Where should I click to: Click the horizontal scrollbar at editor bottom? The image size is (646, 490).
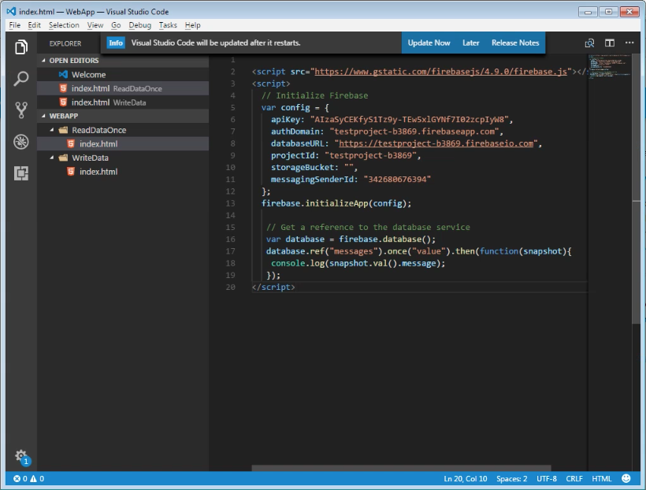pyautogui.click(x=401, y=468)
